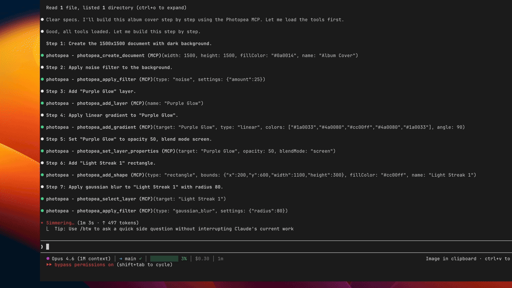Click "bypass permissions on" status text
The image size is (512, 288).
pyautogui.click(x=84, y=264)
